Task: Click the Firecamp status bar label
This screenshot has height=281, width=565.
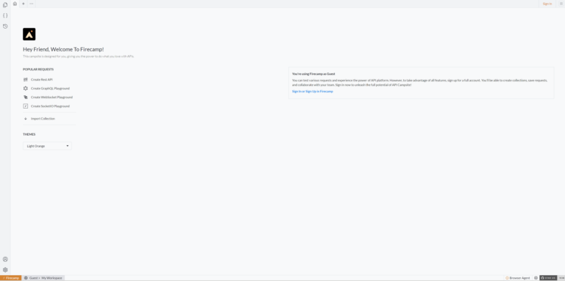Action: 11,278
